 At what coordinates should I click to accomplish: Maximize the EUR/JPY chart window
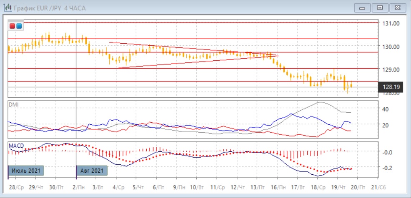(x=379, y=7)
